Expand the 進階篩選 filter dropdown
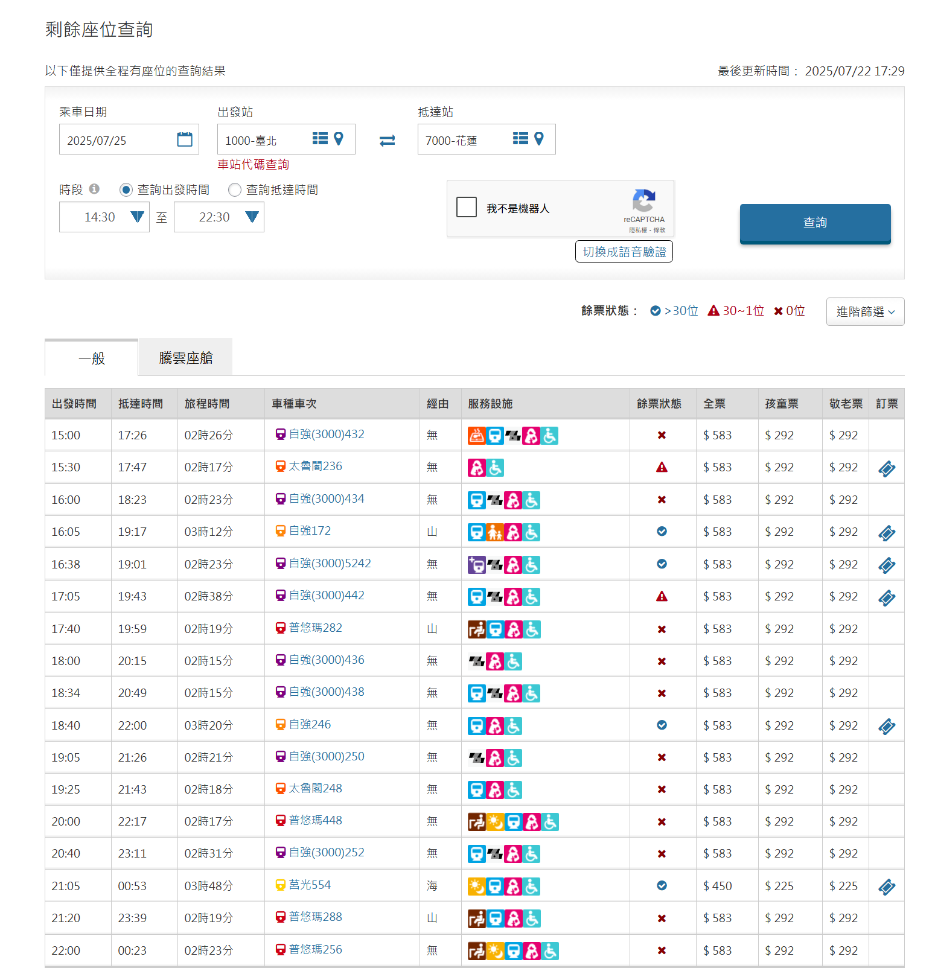The image size is (935, 971). pyautogui.click(x=865, y=311)
